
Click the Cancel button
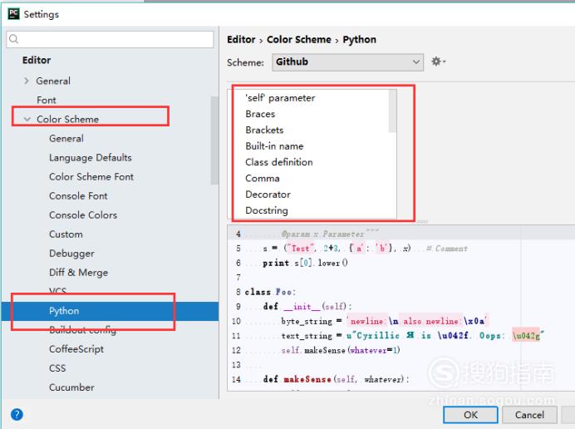(529, 415)
